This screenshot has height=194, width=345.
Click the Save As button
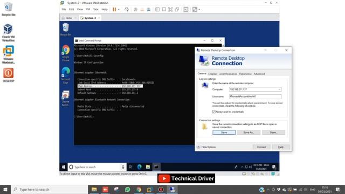click(249, 133)
